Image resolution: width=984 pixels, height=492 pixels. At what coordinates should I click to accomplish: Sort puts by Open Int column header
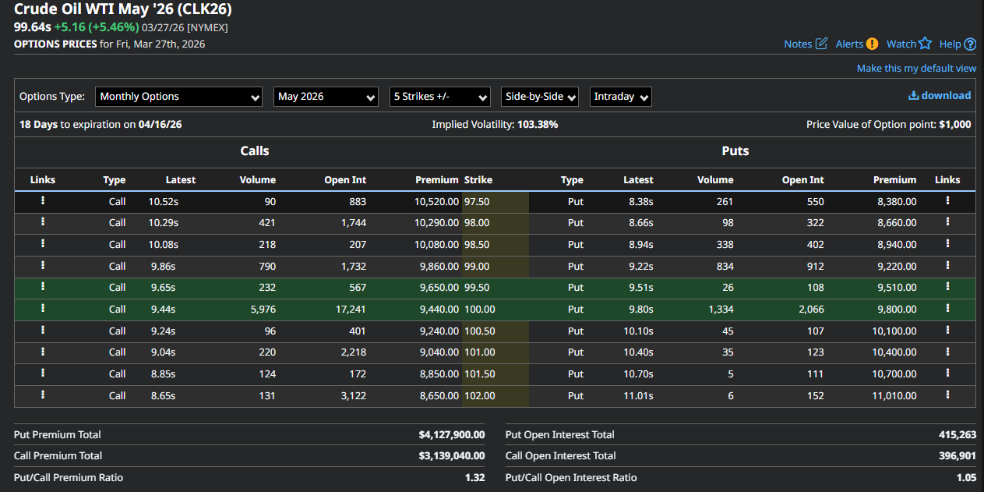click(x=802, y=180)
